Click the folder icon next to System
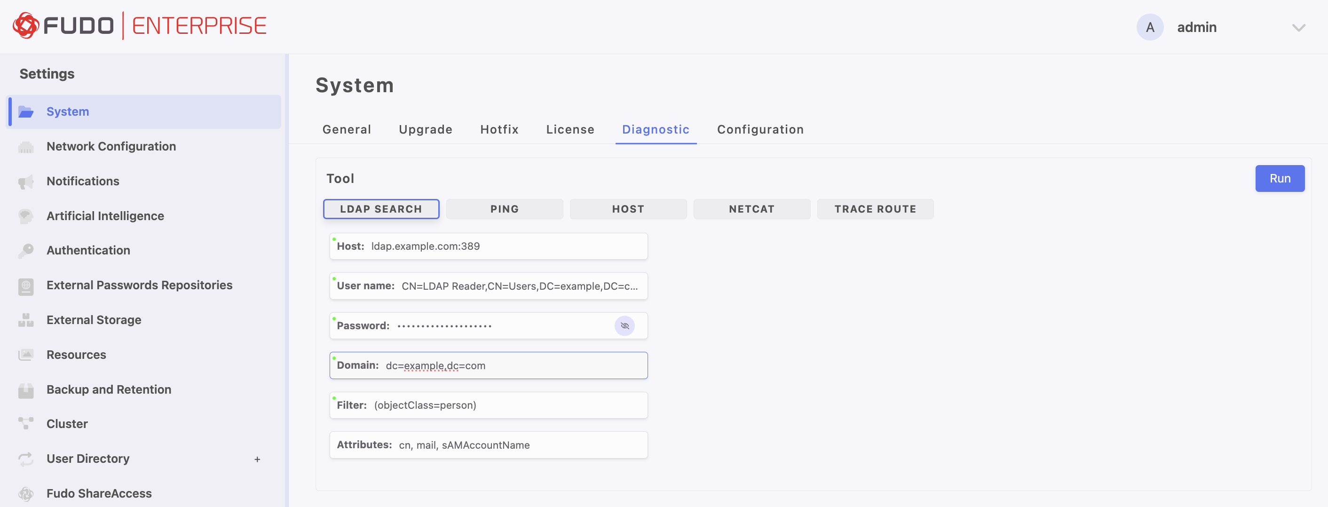 tap(26, 111)
